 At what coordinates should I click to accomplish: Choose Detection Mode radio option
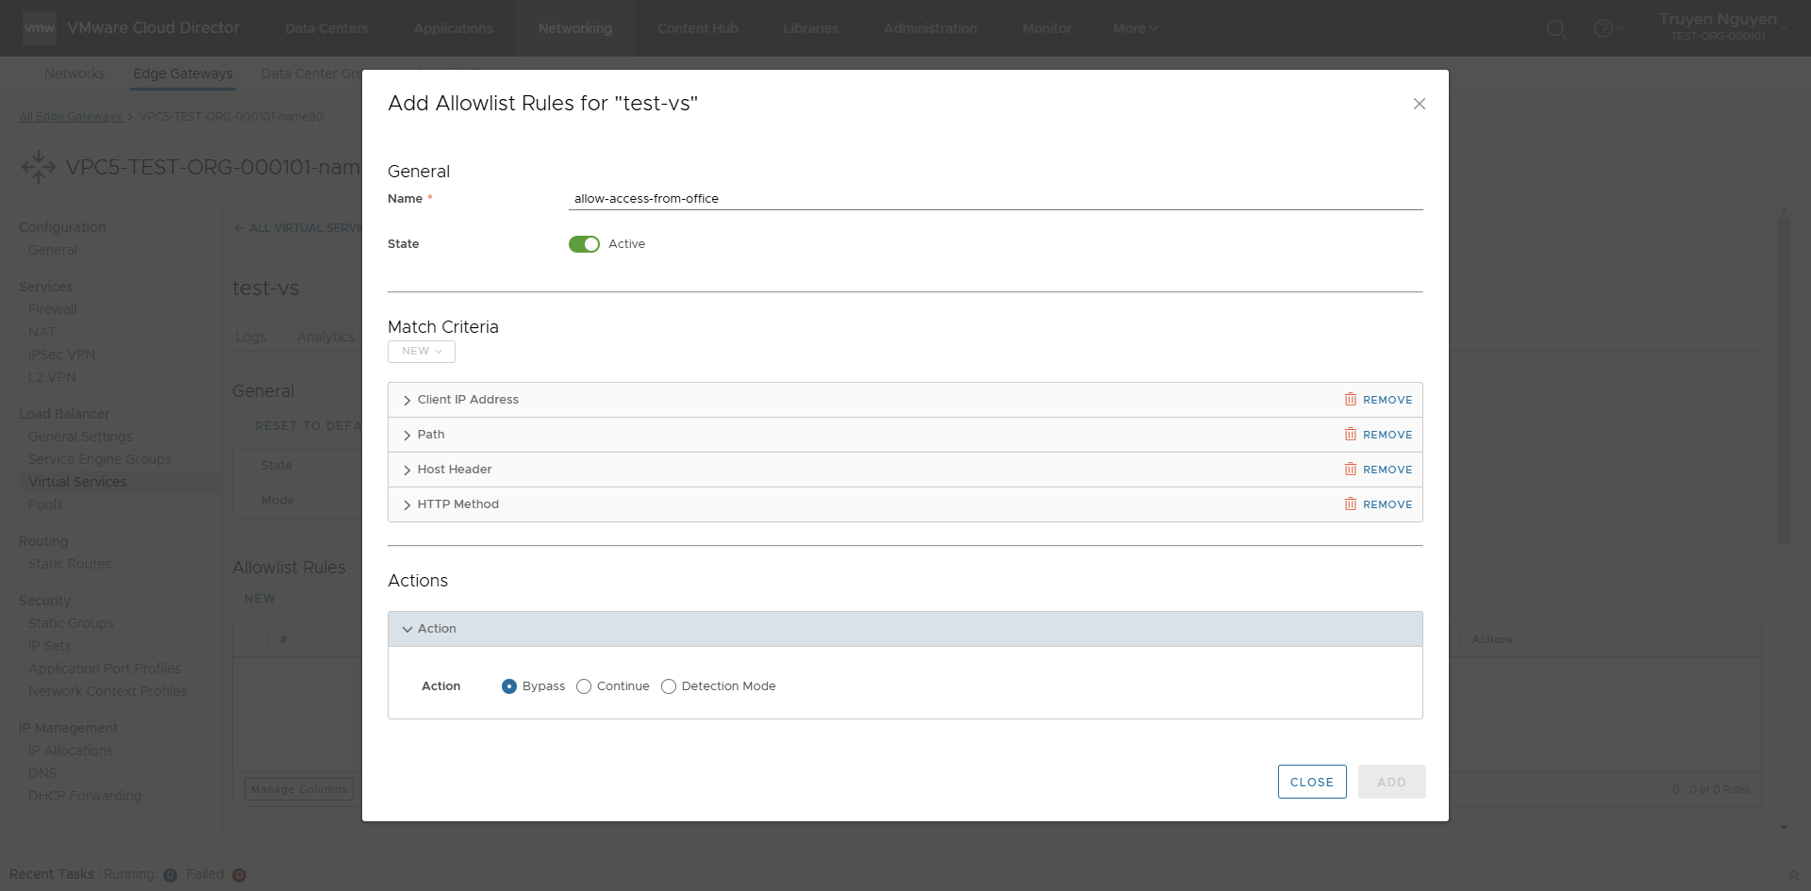tap(669, 686)
